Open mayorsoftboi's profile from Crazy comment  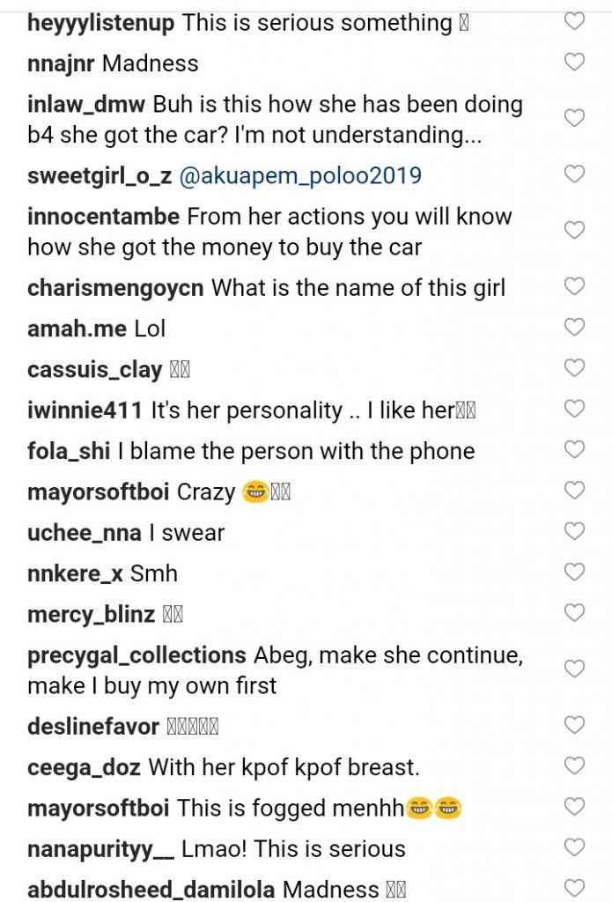[x=99, y=492]
